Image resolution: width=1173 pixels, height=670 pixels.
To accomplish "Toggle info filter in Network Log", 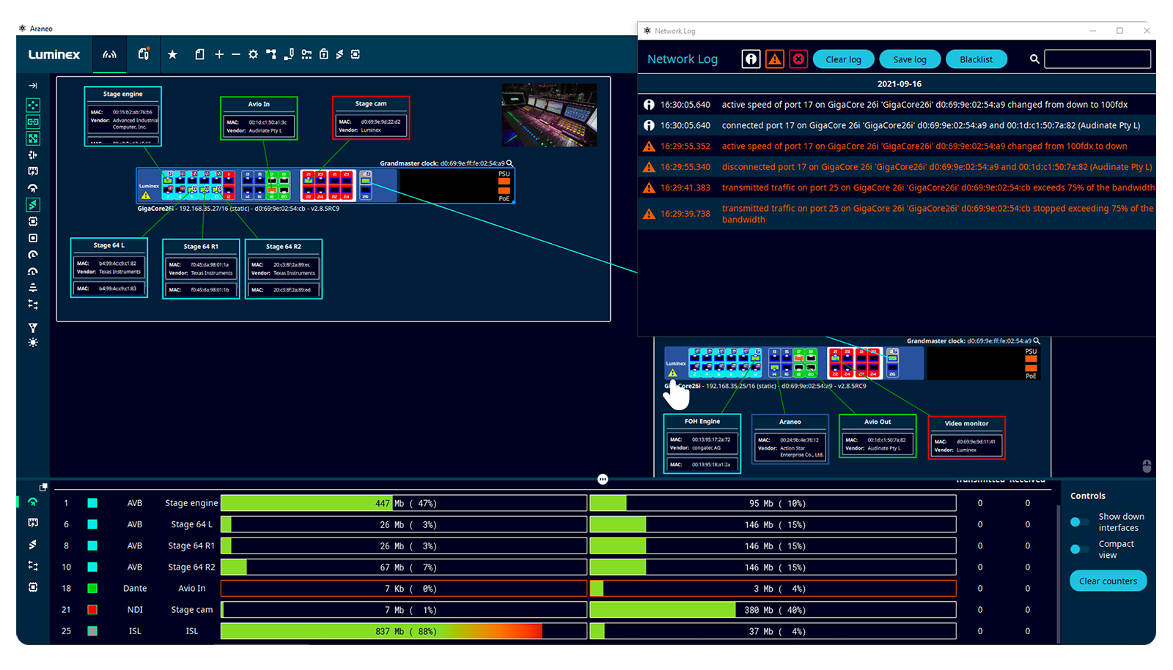I will [x=751, y=59].
